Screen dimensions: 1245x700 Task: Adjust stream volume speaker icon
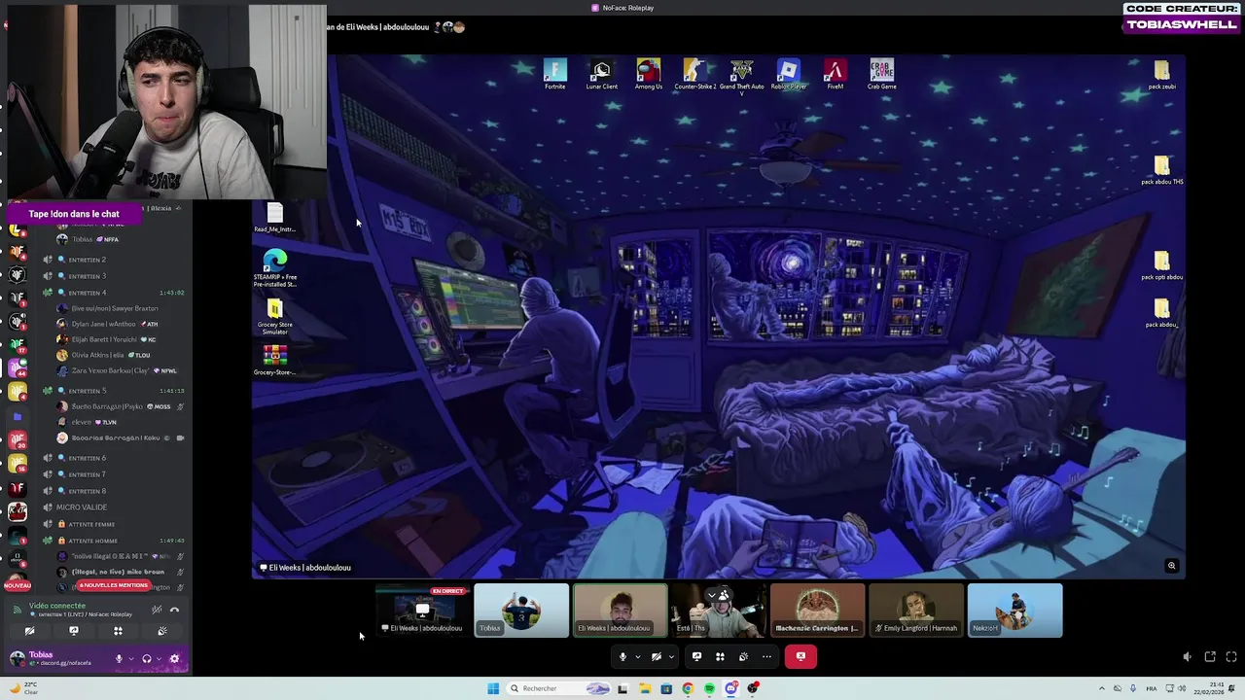1187,657
